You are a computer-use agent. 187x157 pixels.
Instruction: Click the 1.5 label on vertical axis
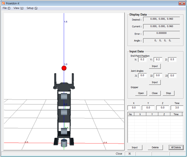click(x=66, y=22)
